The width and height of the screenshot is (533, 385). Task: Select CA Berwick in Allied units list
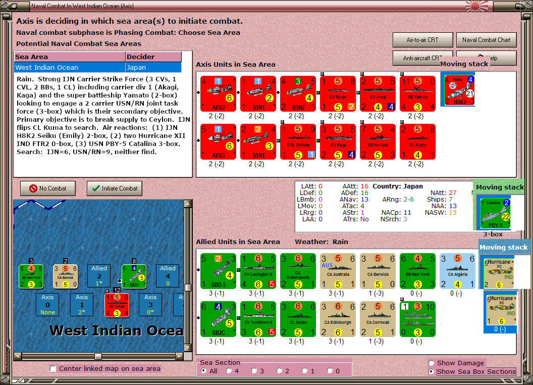pyautogui.click(x=378, y=271)
